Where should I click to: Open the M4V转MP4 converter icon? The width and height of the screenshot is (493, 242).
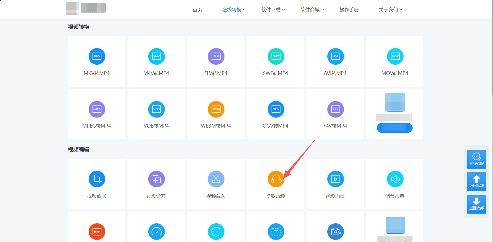click(x=156, y=56)
